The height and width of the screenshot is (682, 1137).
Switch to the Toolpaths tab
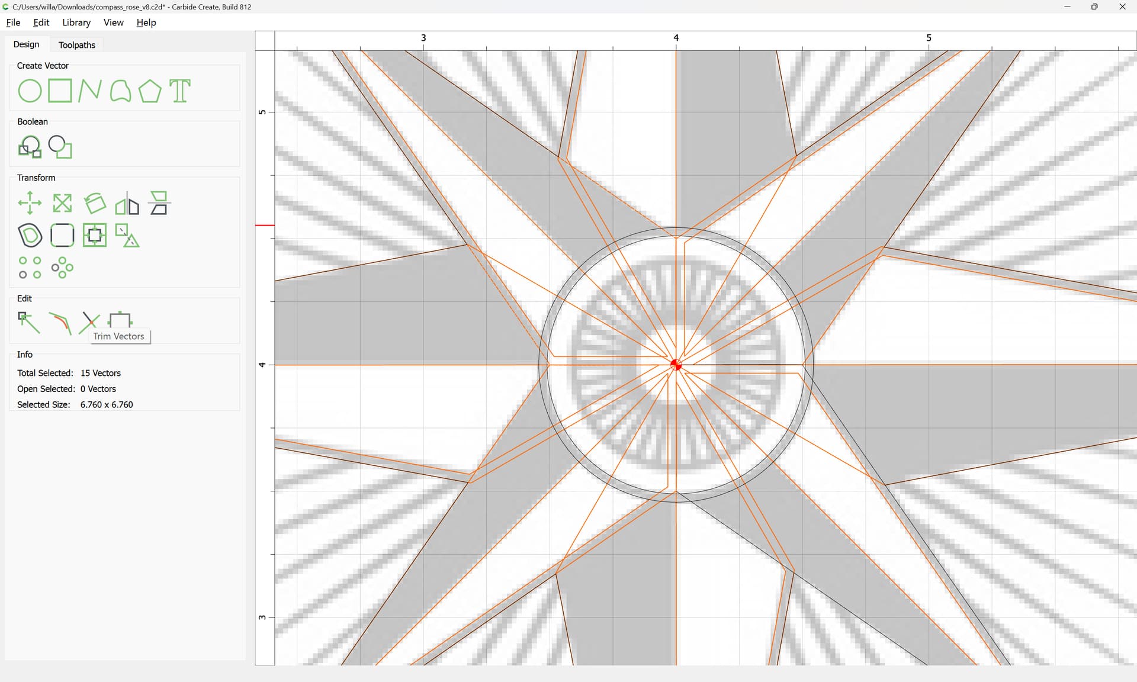pos(77,45)
